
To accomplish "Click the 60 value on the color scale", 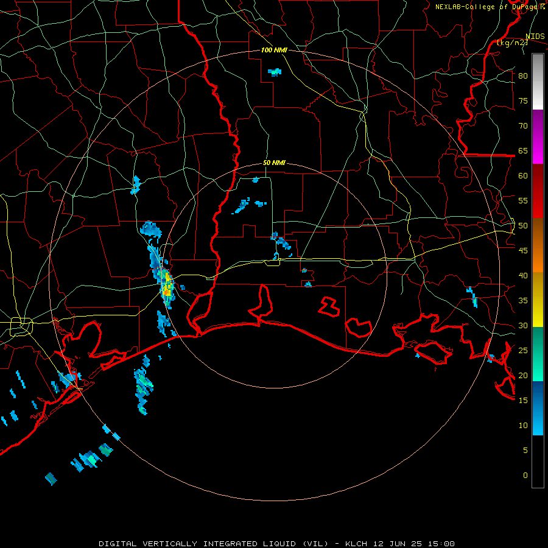I will pyautogui.click(x=523, y=176).
